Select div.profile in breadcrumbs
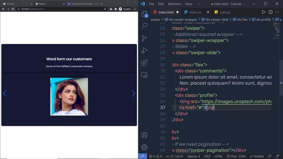283x159 pixels. point(261,19)
